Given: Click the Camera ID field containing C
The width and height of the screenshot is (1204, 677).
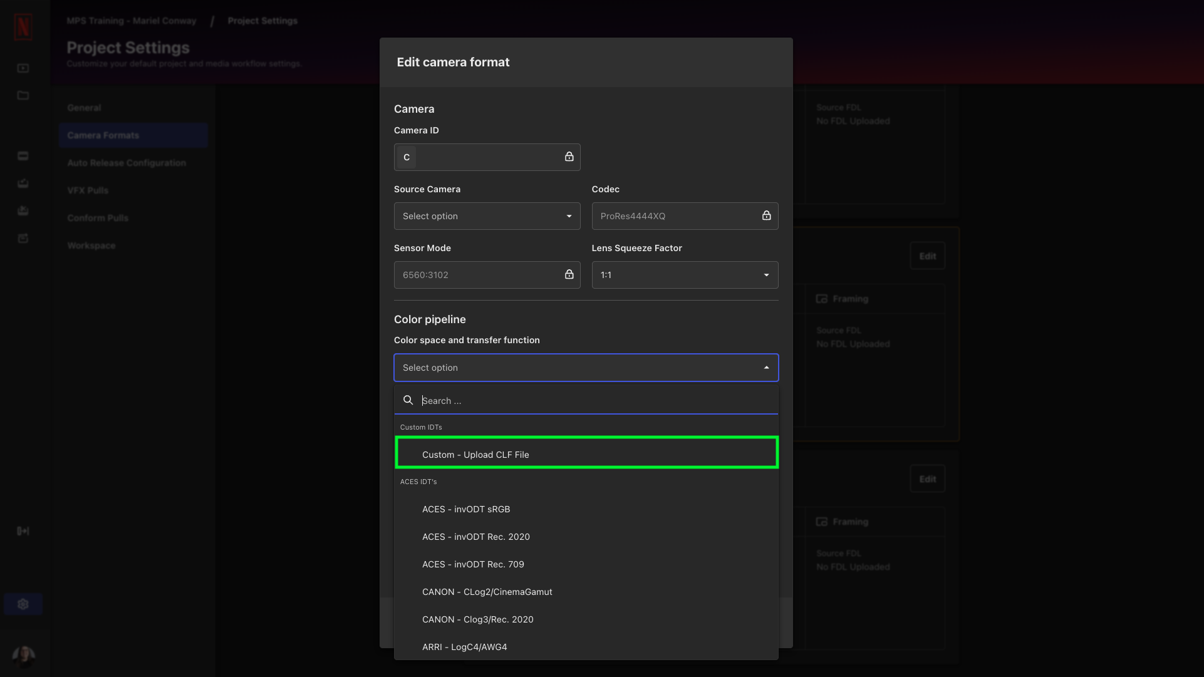Looking at the screenshot, I should point(487,157).
